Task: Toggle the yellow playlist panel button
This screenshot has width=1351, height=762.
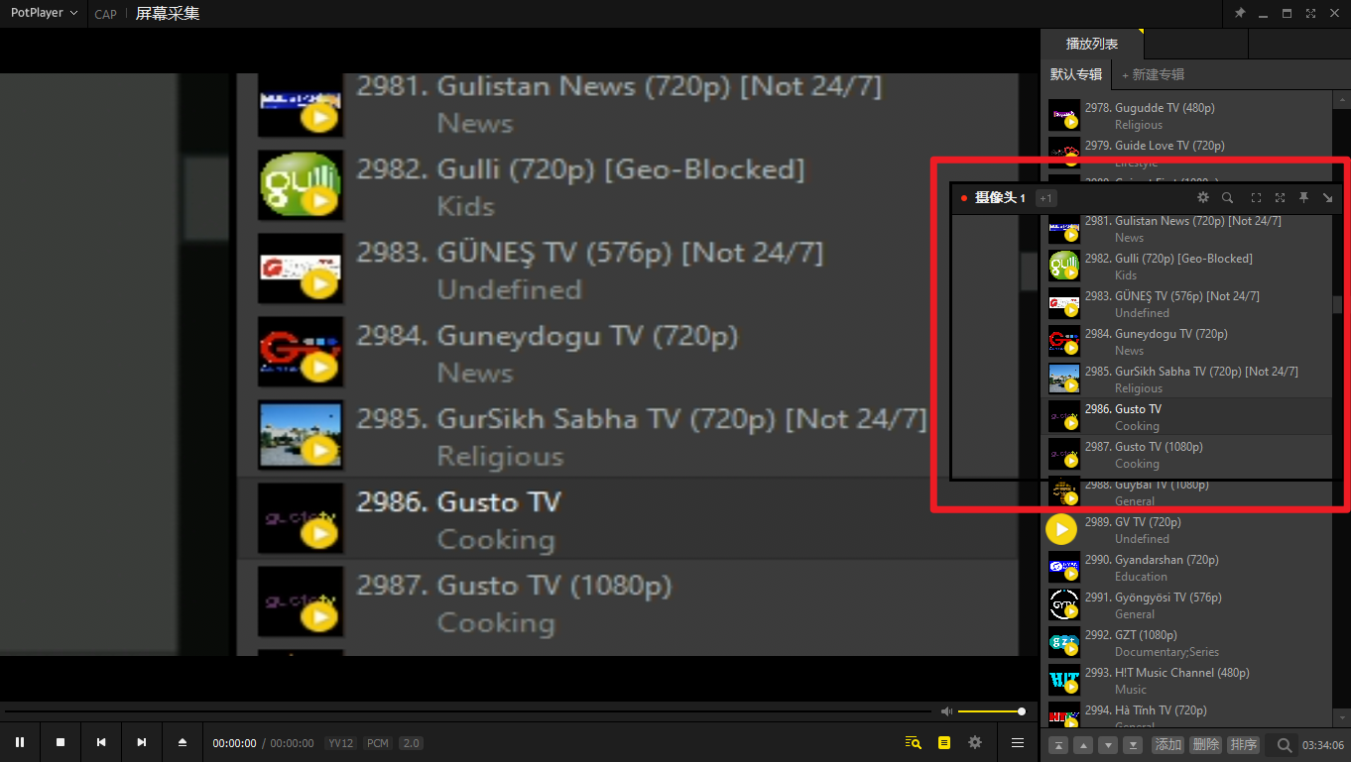Action: click(944, 742)
